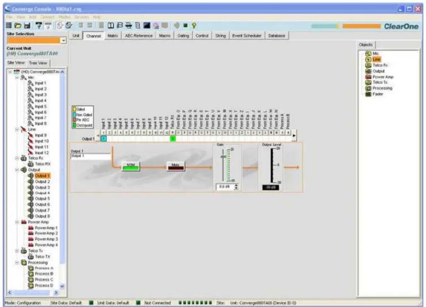Click the floppy disk save icon
The width and height of the screenshot is (426, 307).
tap(27, 26)
